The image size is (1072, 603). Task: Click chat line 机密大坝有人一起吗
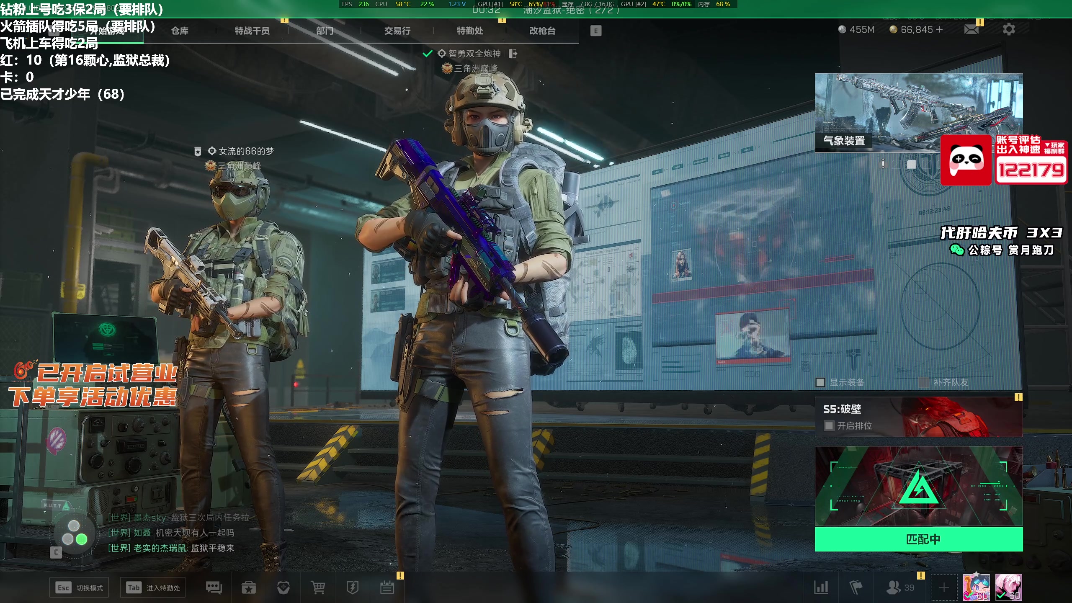coord(195,533)
